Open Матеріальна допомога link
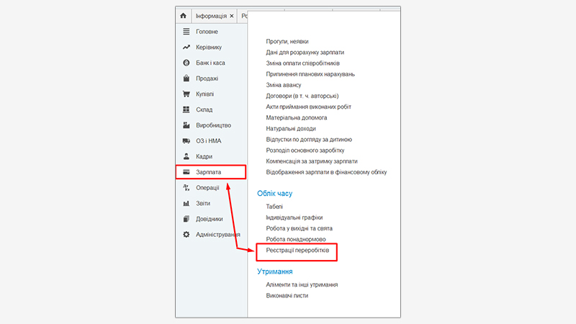576x324 pixels. tap(297, 117)
